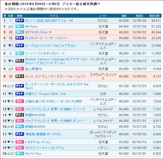164x159 pixels.
Task: Click the sales figure 98,411
Action: 156,21
